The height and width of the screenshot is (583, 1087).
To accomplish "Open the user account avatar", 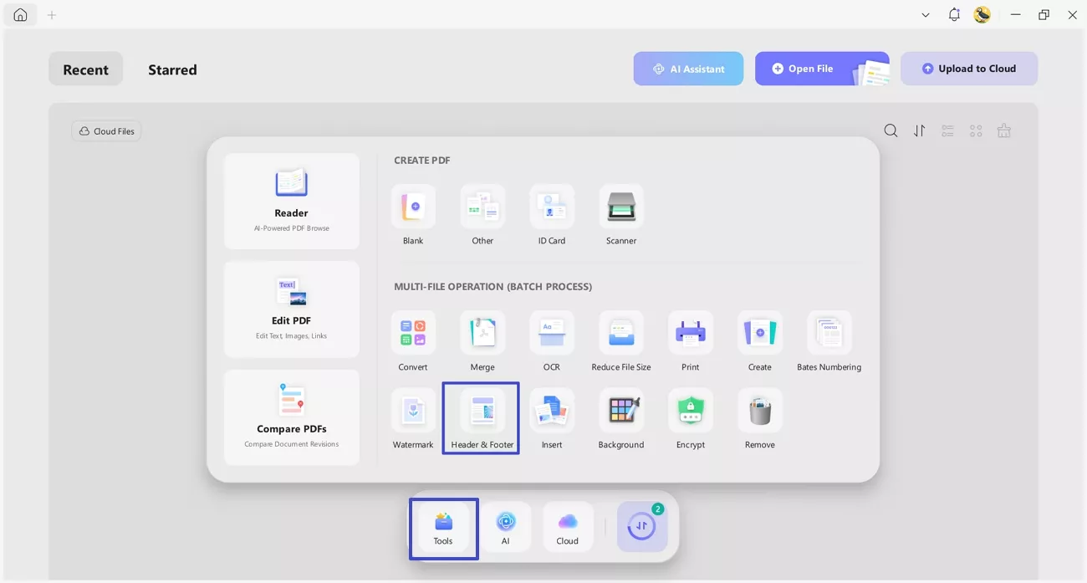I will point(982,15).
